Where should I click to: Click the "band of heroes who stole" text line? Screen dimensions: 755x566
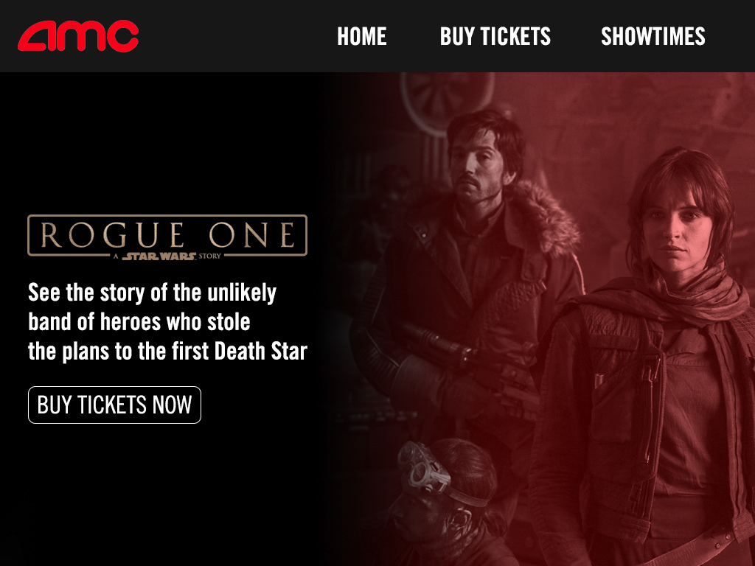pyautogui.click(x=139, y=321)
